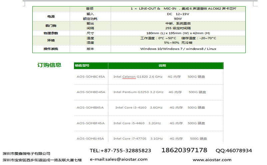Viewport: 267px width, 165px height.
Task: Click the 操作系统 row label
Action: (51, 49)
